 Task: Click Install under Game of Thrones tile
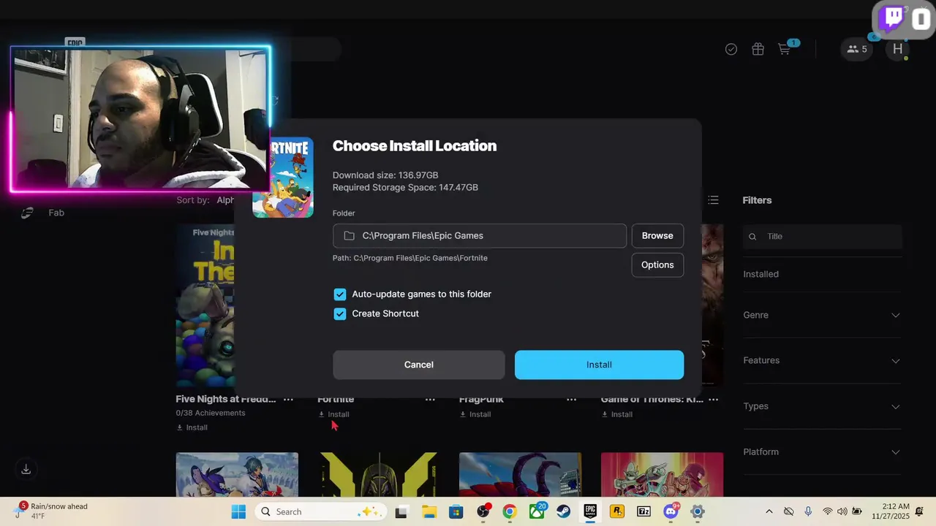(617, 414)
